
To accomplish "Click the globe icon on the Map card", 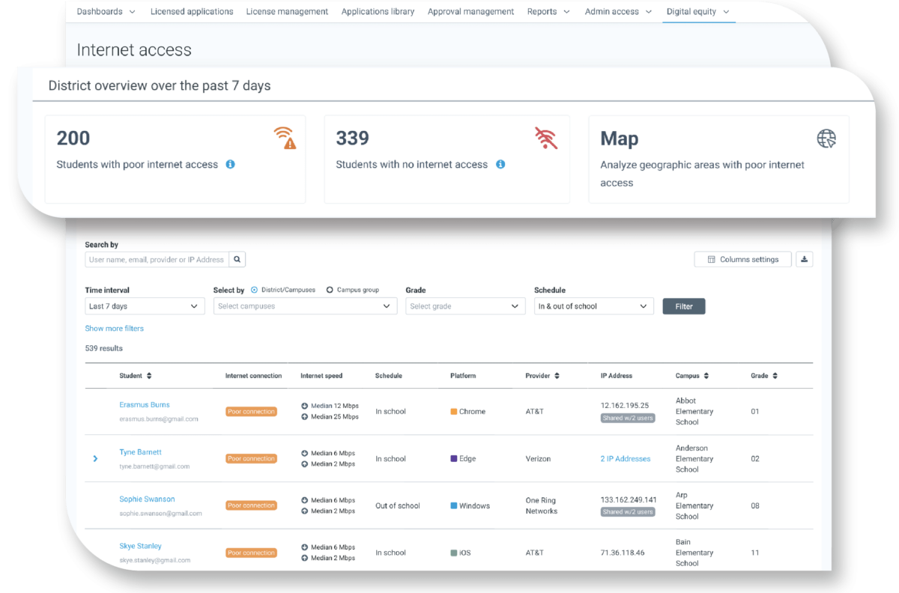I will tap(826, 139).
